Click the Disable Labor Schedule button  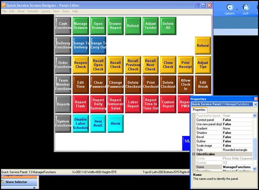point(81,124)
